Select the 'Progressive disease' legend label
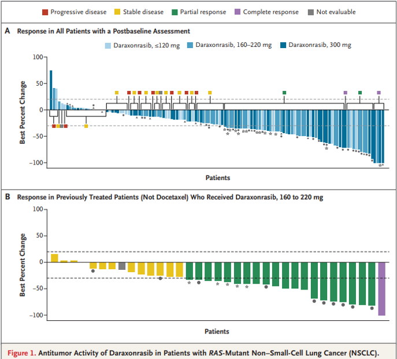This screenshot has width=397, height=359. pyautogui.click(x=79, y=12)
